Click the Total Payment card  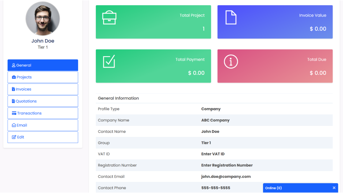click(x=153, y=66)
